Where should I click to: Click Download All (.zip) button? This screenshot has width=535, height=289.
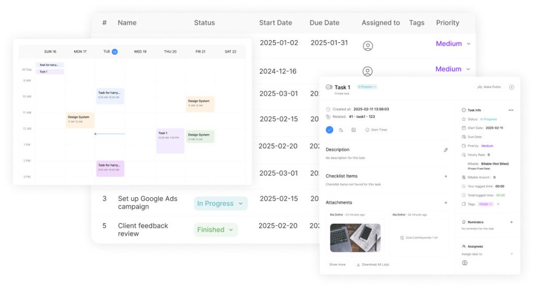click(373, 264)
